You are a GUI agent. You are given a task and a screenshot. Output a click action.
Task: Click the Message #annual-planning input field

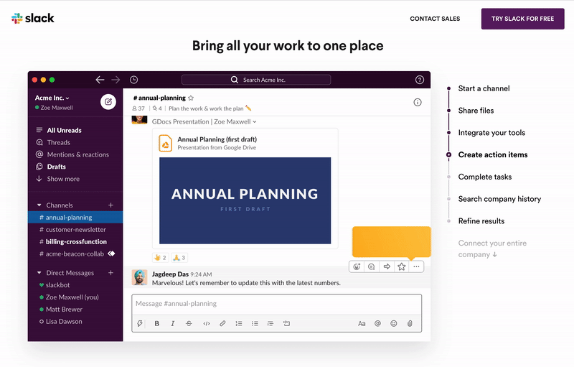pos(276,304)
